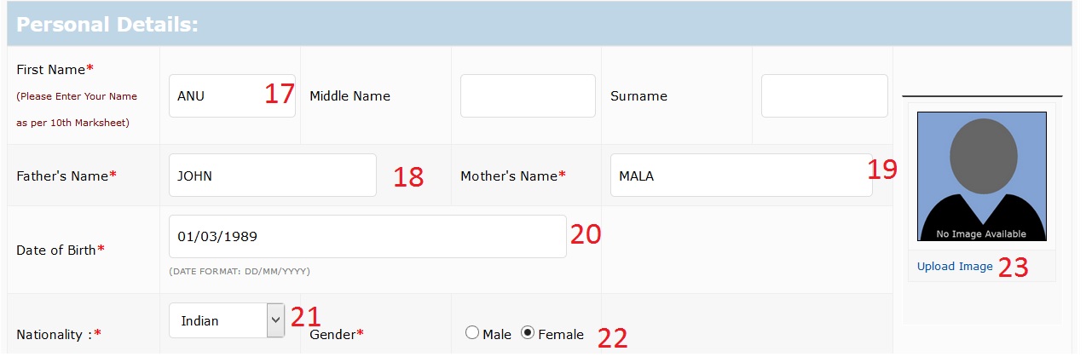Open the Upload Image link
1086x357 pixels.
955,267
